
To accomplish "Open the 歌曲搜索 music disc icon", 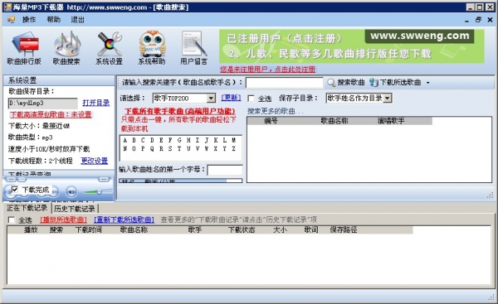I will click(66, 47).
